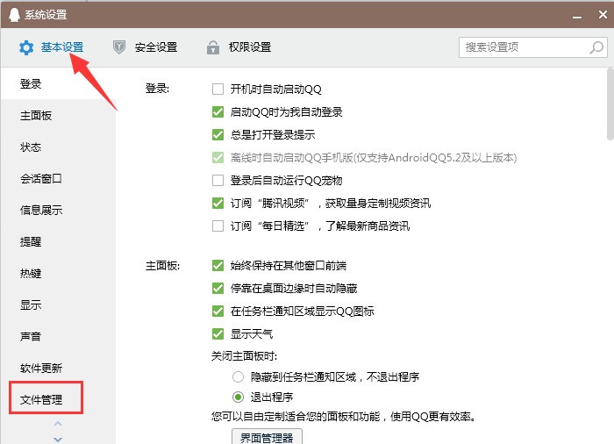
Task: Open 信息展示 settings in sidebar
Action: coord(40,210)
